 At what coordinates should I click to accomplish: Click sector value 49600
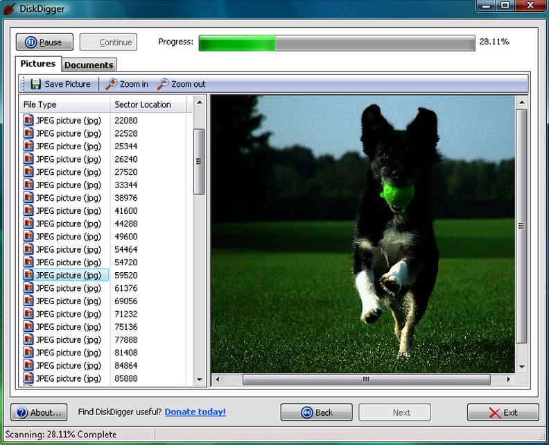pyautogui.click(x=126, y=237)
